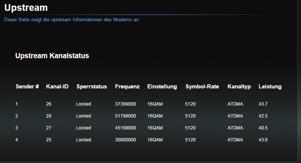Select the Kanal-ID column header
This screenshot has height=163, width=301.
tap(57, 87)
